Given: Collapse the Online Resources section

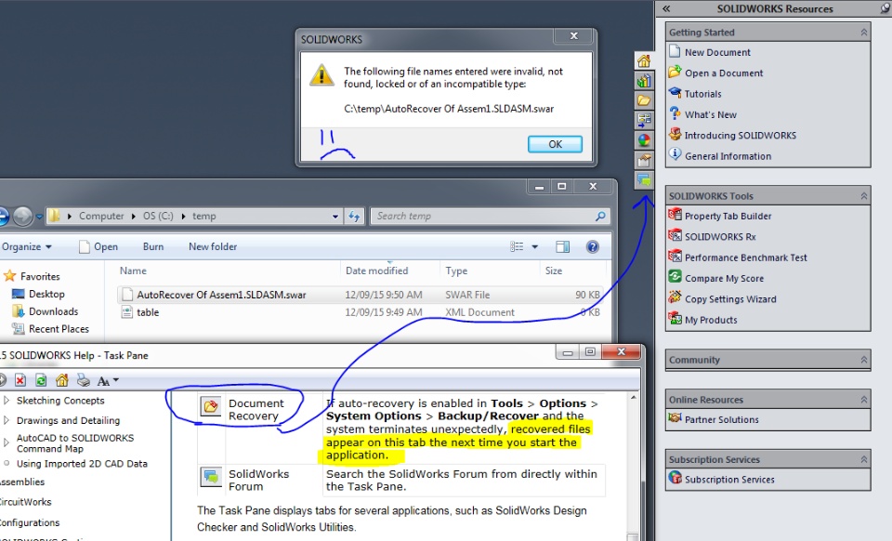Looking at the screenshot, I should 863,400.
